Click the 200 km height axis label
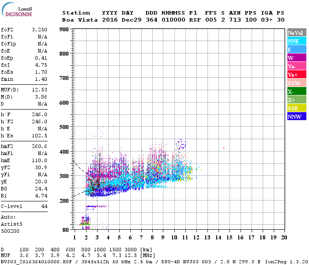The height and width of the screenshot is (265, 309). click(x=64, y=201)
